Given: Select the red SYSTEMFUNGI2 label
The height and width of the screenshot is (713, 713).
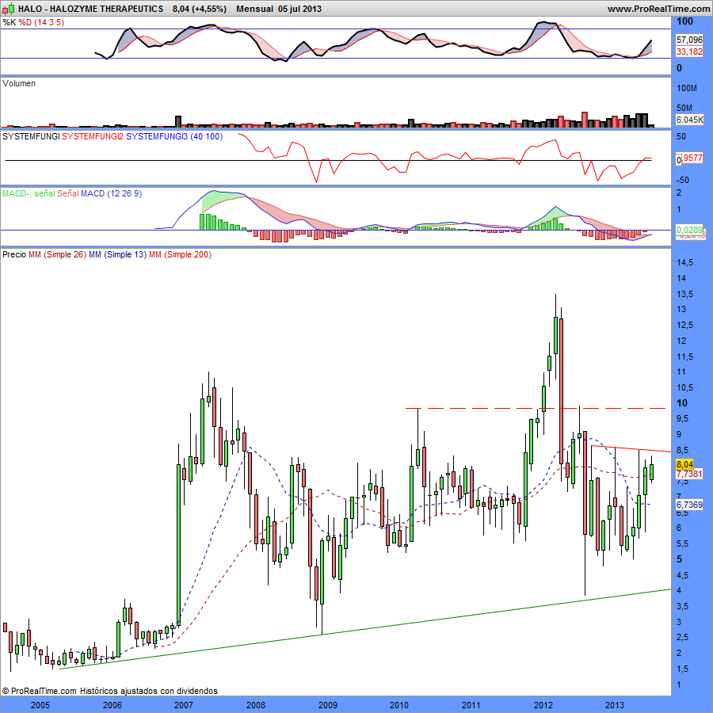Looking at the screenshot, I should (93, 136).
